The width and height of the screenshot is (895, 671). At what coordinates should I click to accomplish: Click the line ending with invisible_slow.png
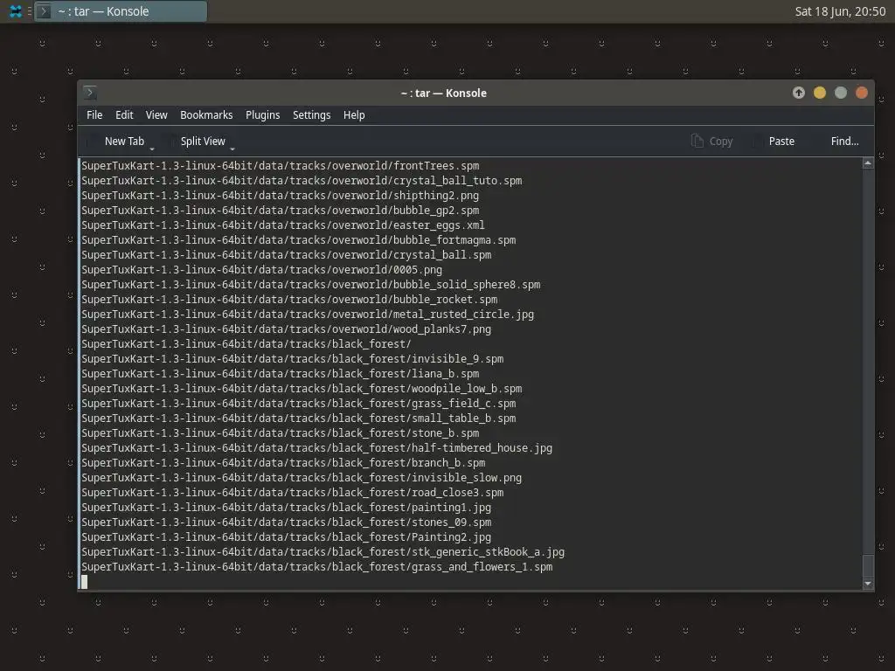tap(302, 478)
